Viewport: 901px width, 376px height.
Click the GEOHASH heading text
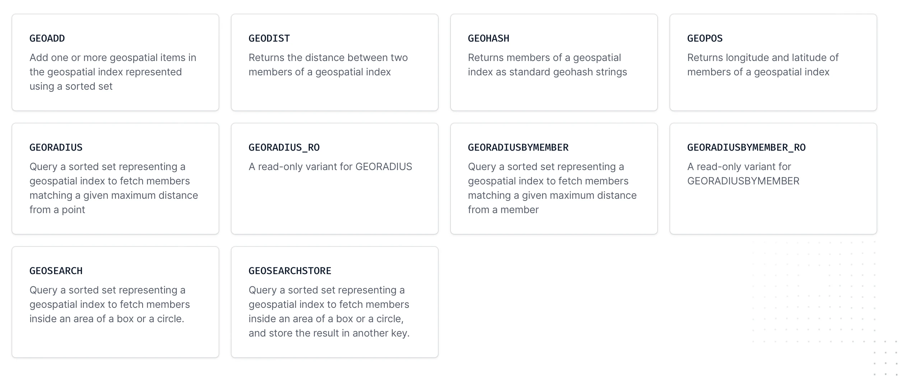[489, 38]
